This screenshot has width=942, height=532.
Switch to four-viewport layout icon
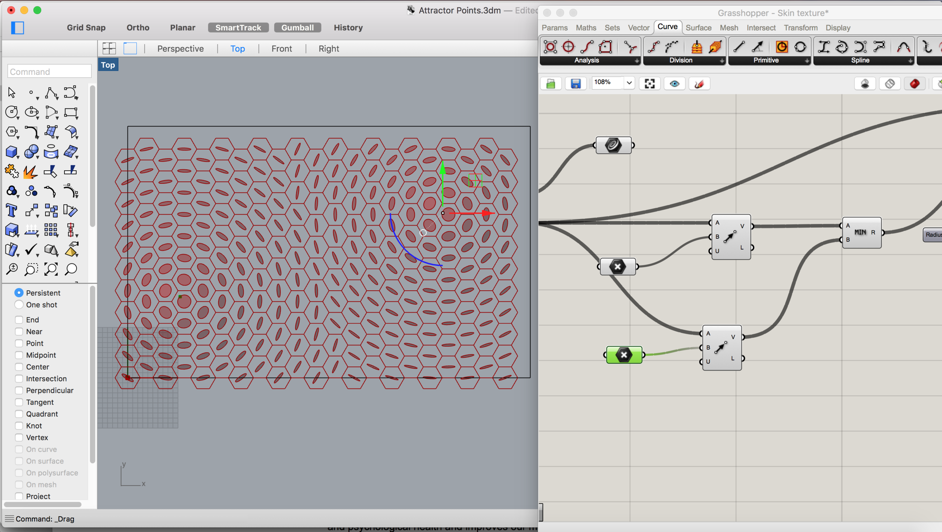click(x=109, y=48)
